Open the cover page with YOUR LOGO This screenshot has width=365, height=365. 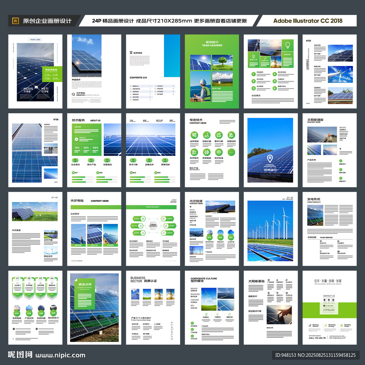[35, 71]
